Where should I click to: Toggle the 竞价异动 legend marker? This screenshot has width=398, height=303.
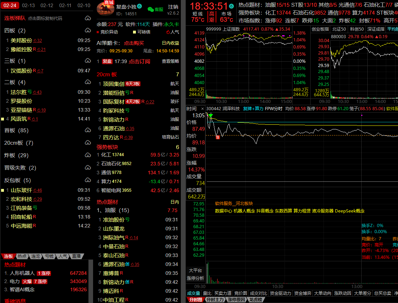[98, 32]
